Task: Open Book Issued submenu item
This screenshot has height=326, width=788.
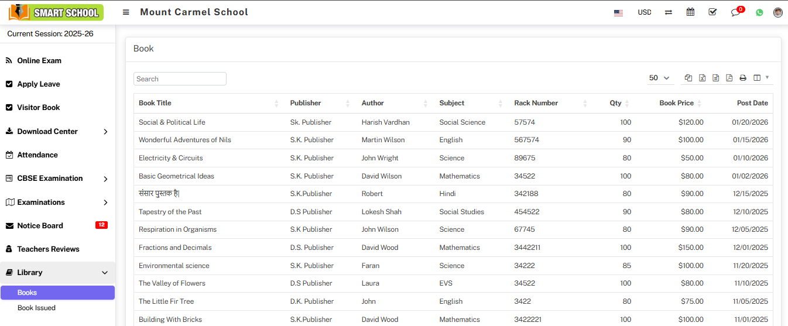Action: (36, 308)
